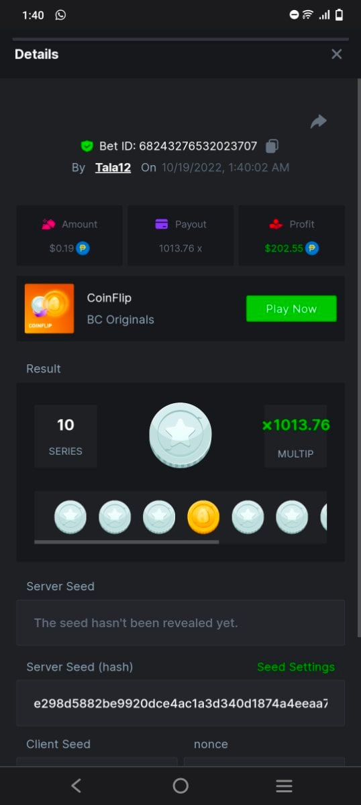
Task: Tap the first silver coin in series
Action: (x=70, y=517)
